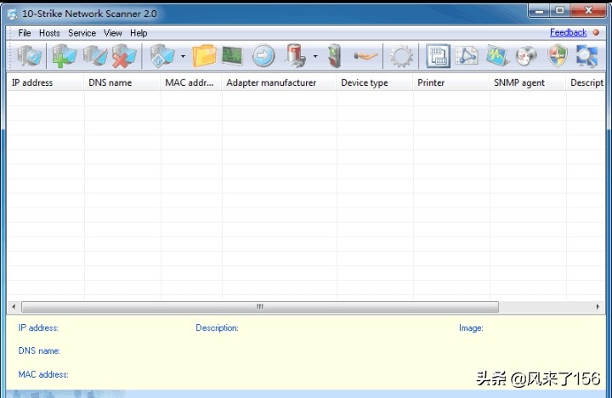Click the left scroll arrow
The image size is (612, 398).
pos(14,307)
